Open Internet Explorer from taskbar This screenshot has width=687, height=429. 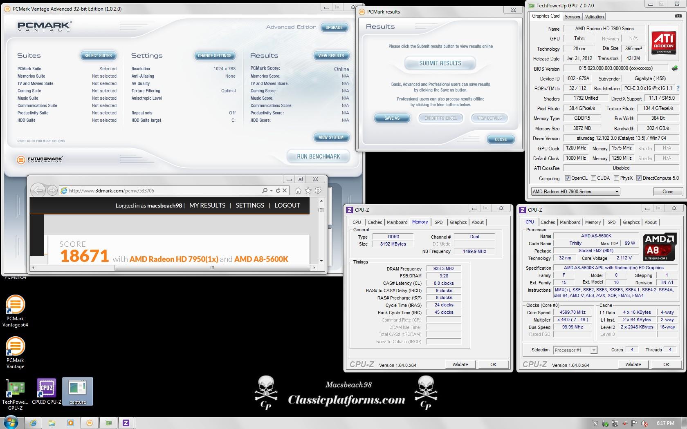pos(33,423)
